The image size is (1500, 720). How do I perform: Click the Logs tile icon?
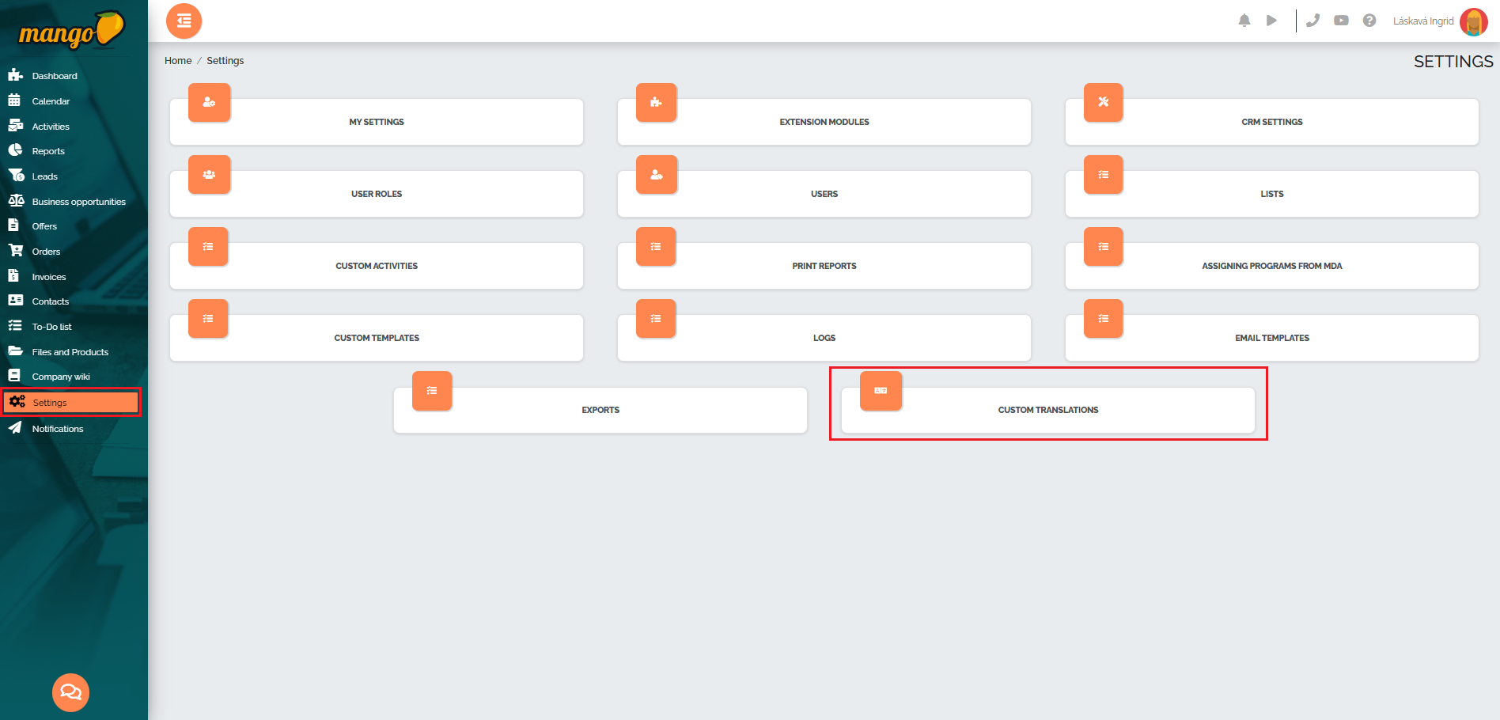click(656, 318)
